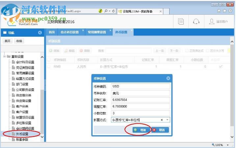
Task: Switch to the 外币设置 tab
Action: tap(121, 32)
